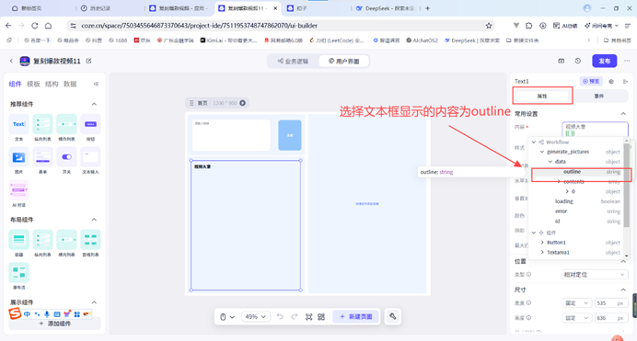Collapse the left component sidebar
Screen dimensions: 637x341
(x=96, y=84)
